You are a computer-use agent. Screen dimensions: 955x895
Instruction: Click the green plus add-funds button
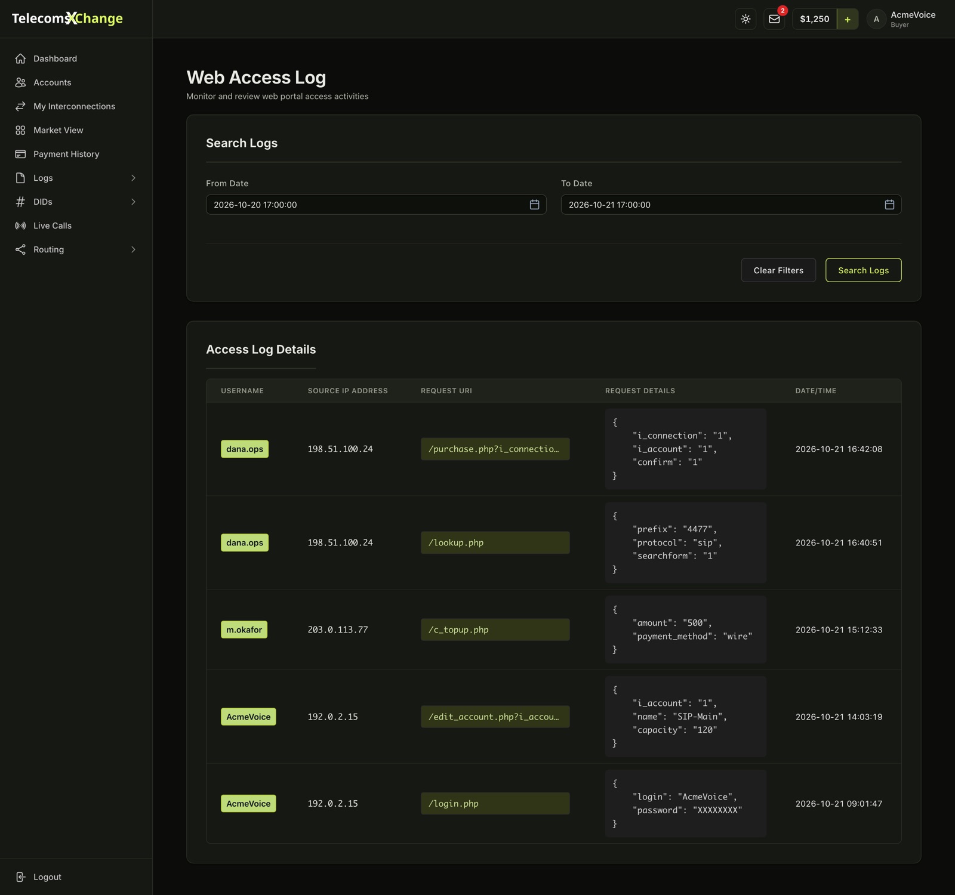click(848, 19)
